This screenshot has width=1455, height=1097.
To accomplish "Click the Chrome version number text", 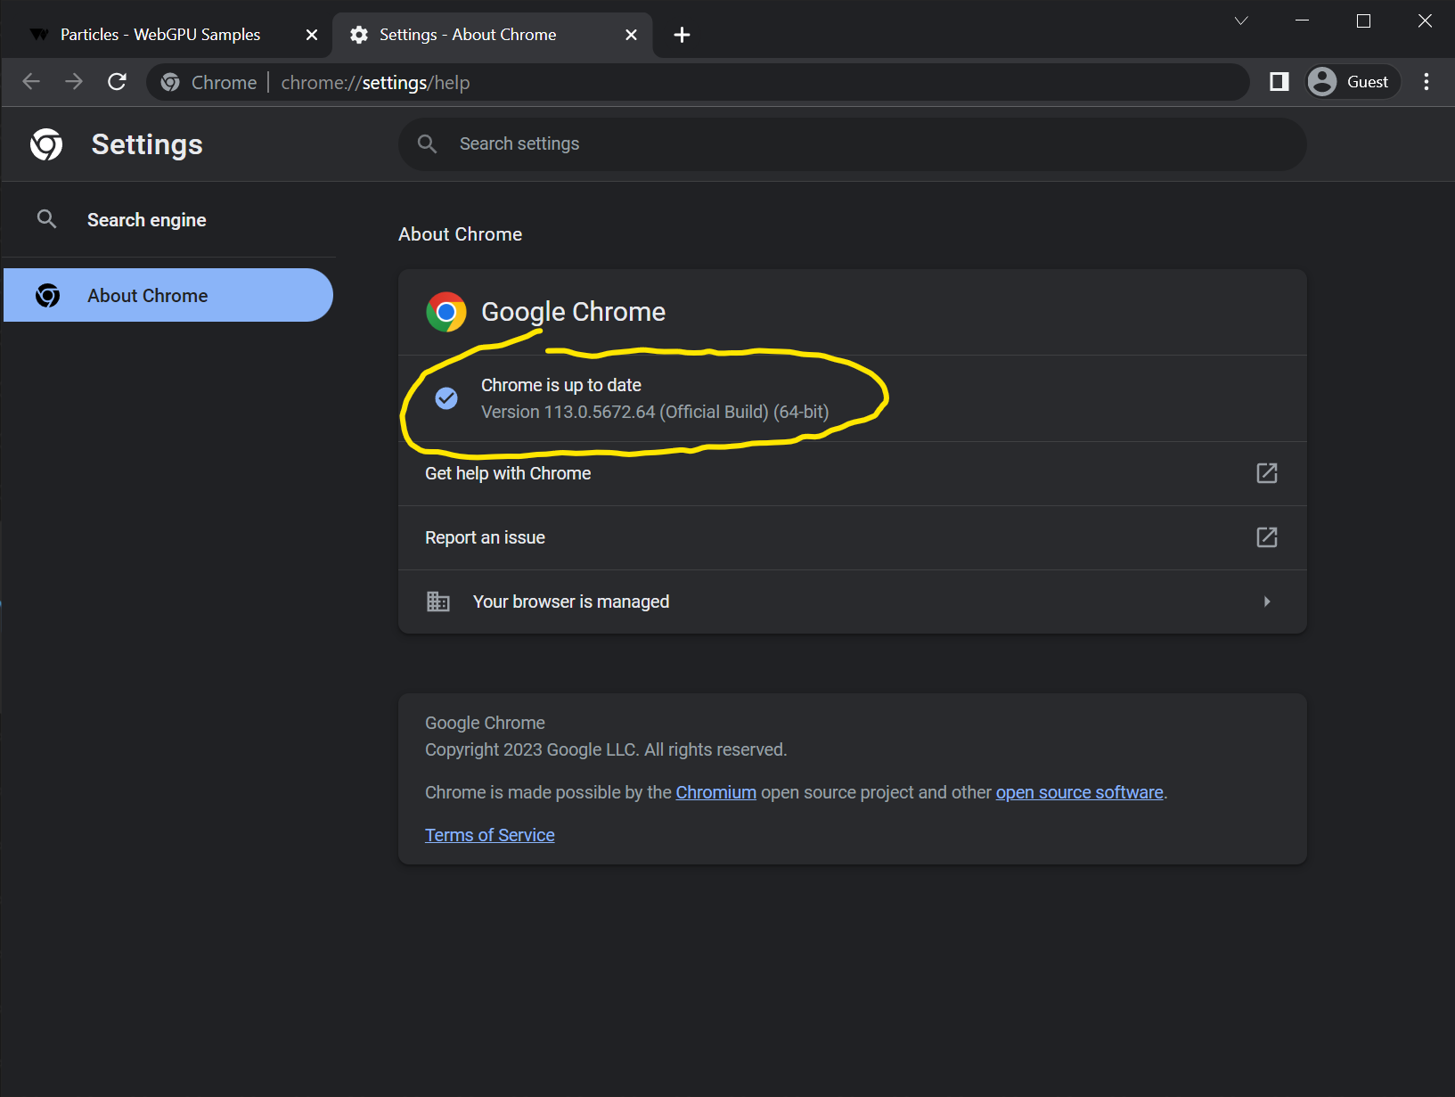I will (x=655, y=412).
